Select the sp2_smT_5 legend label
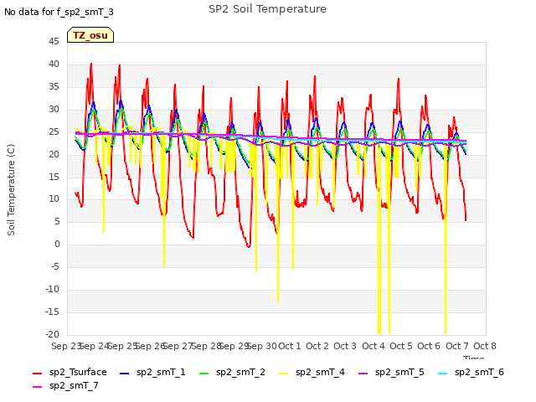This screenshot has width=536, height=402. [x=399, y=372]
